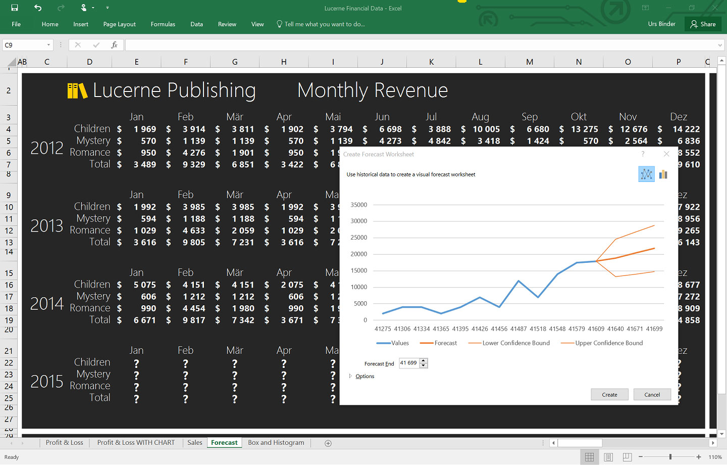This screenshot has height=465, width=727.
Task: Switch to Profit & Loss WITH CHART tab
Action: tap(136, 443)
